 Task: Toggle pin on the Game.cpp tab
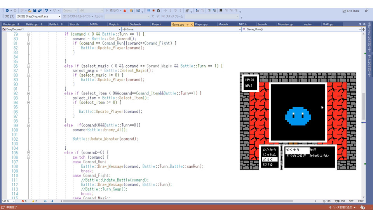point(187,24)
